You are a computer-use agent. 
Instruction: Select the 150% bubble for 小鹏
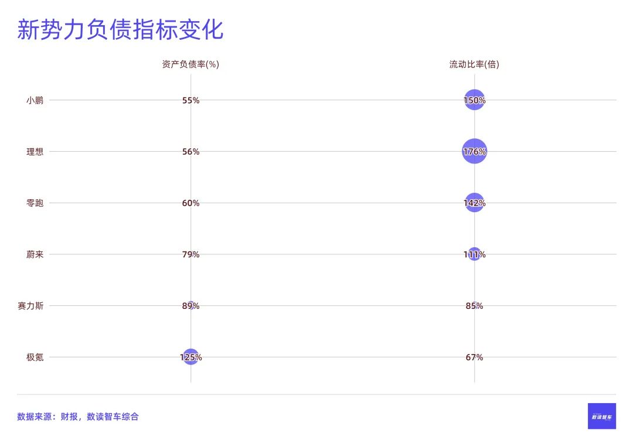474,100
